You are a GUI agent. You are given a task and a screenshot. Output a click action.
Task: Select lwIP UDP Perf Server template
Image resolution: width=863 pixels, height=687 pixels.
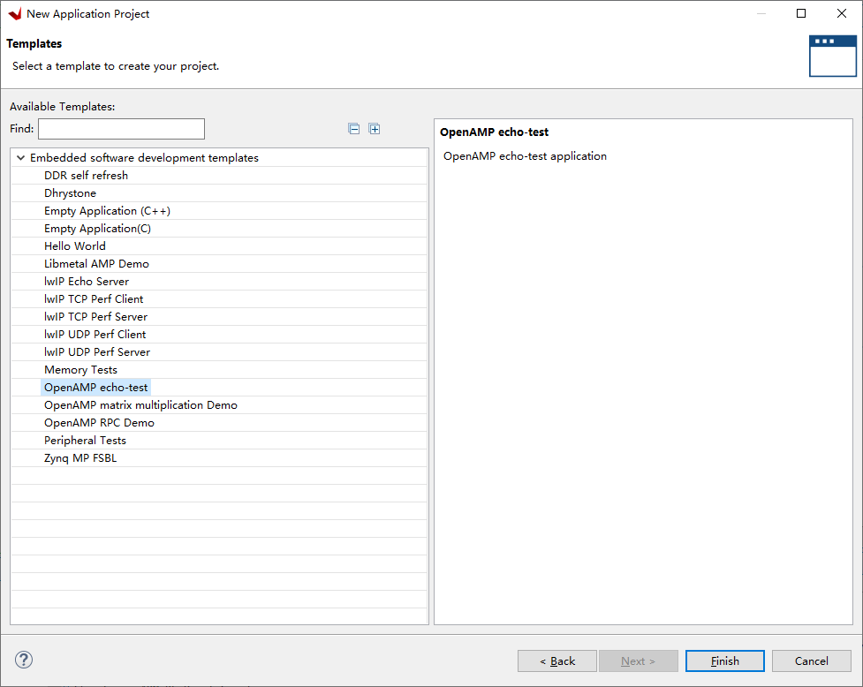pos(97,351)
